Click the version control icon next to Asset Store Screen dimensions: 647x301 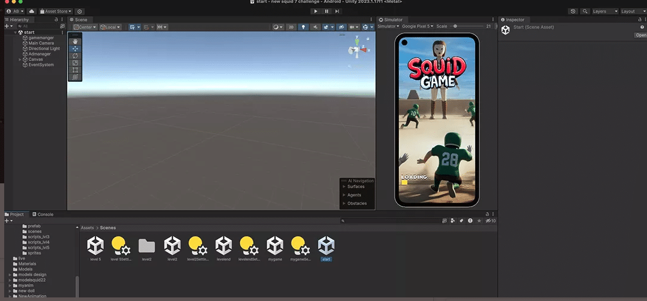tap(79, 11)
